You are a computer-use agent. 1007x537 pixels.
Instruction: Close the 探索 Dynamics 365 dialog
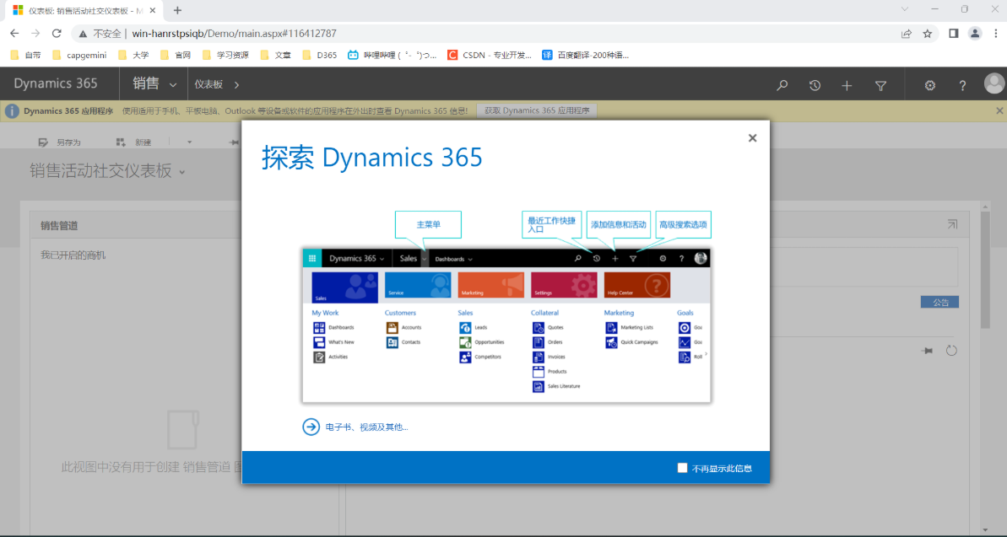tap(752, 138)
